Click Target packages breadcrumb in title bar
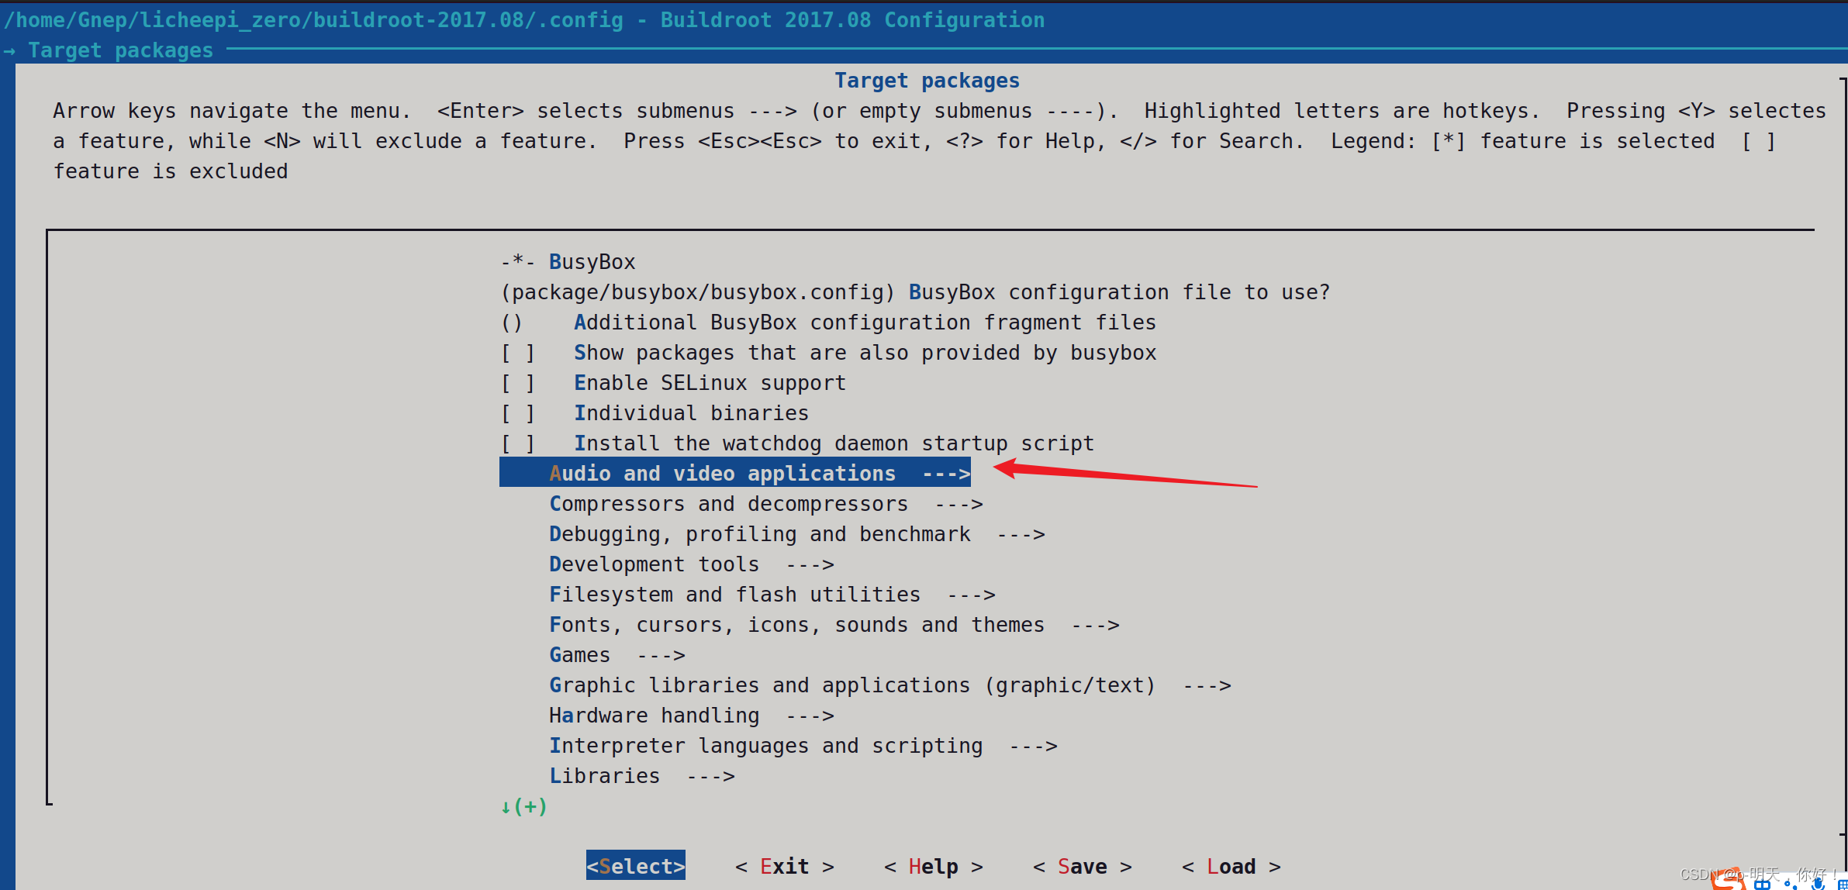 (x=120, y=50)
